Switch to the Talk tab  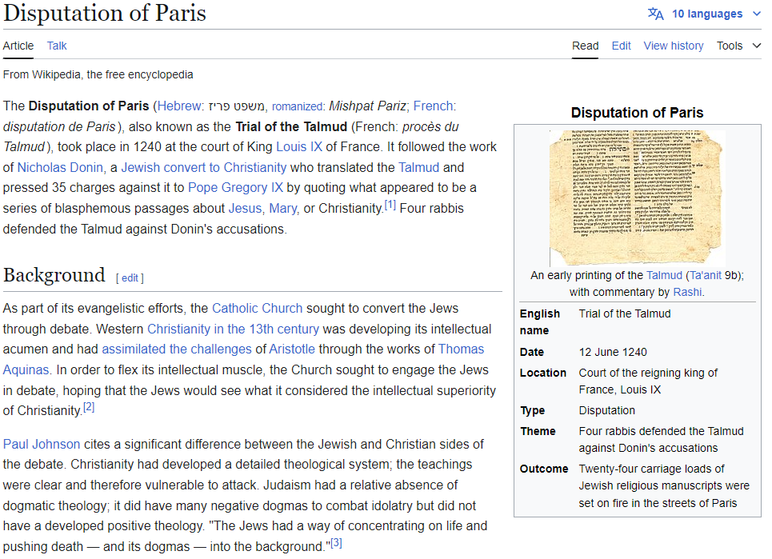point(57,46)
